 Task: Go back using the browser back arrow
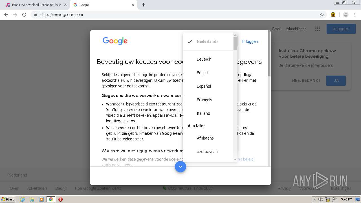click(6, 15)
